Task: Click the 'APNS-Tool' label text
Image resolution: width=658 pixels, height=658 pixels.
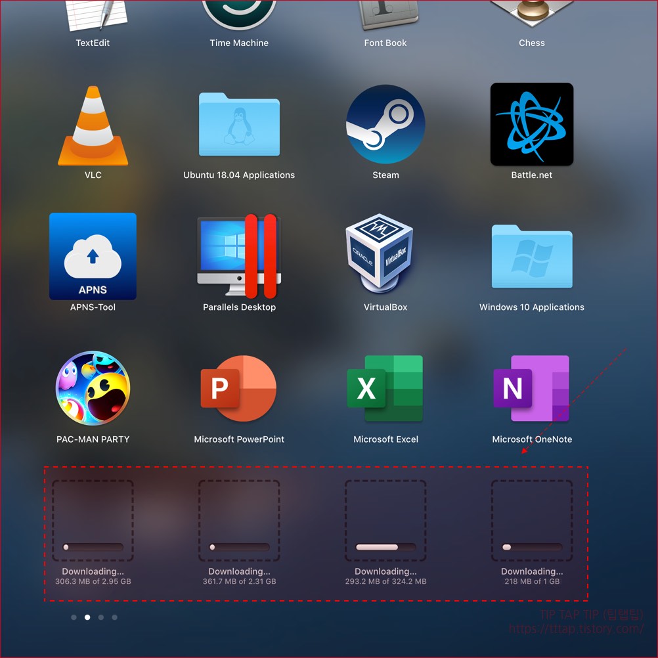Action: (x=93, y=307)
